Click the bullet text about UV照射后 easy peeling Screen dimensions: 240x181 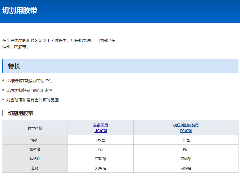click(29, 90)
